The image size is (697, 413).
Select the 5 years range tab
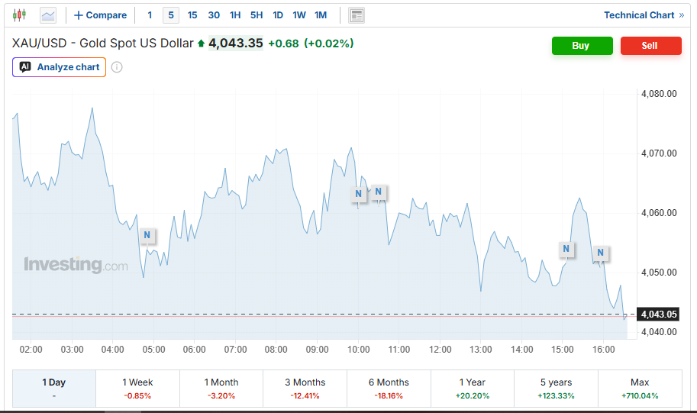[x=556, y=388]
